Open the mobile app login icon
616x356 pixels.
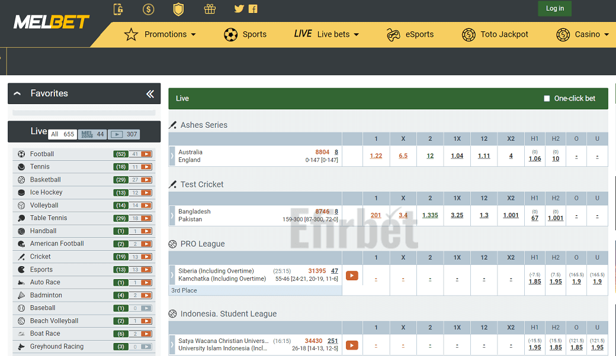(118, 9)
